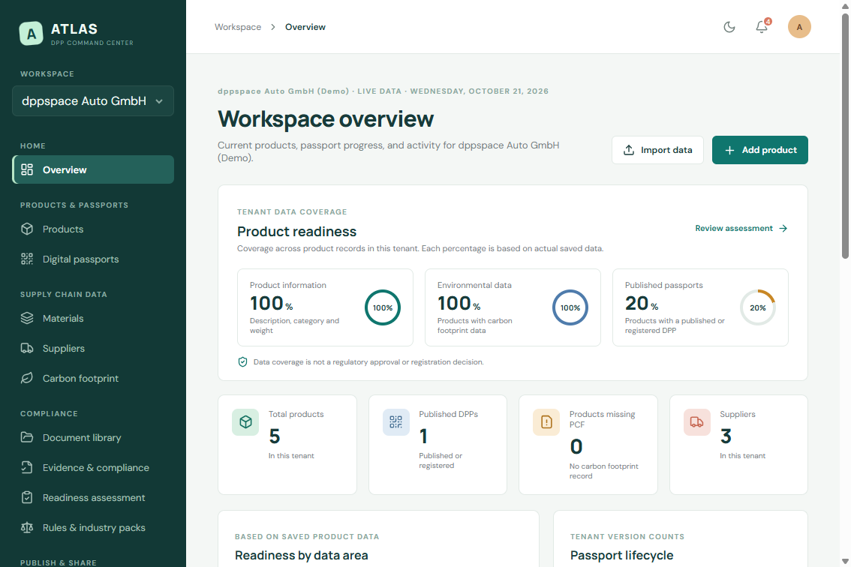Viewport: 851px width, 567px height.
Task: Open Products in the sidebar
Action: [x=93, y=229]
